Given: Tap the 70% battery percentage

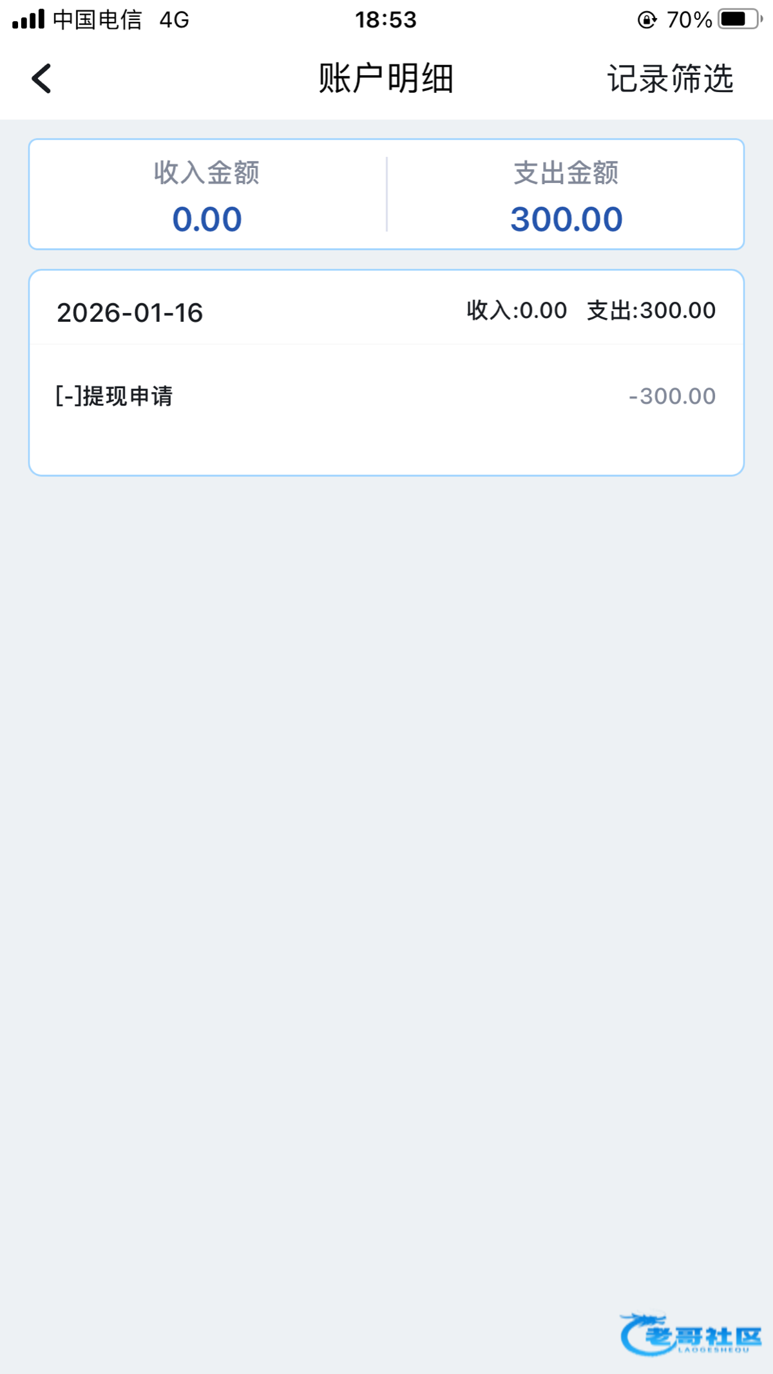Looking at the screenshot, I should 689,19.
